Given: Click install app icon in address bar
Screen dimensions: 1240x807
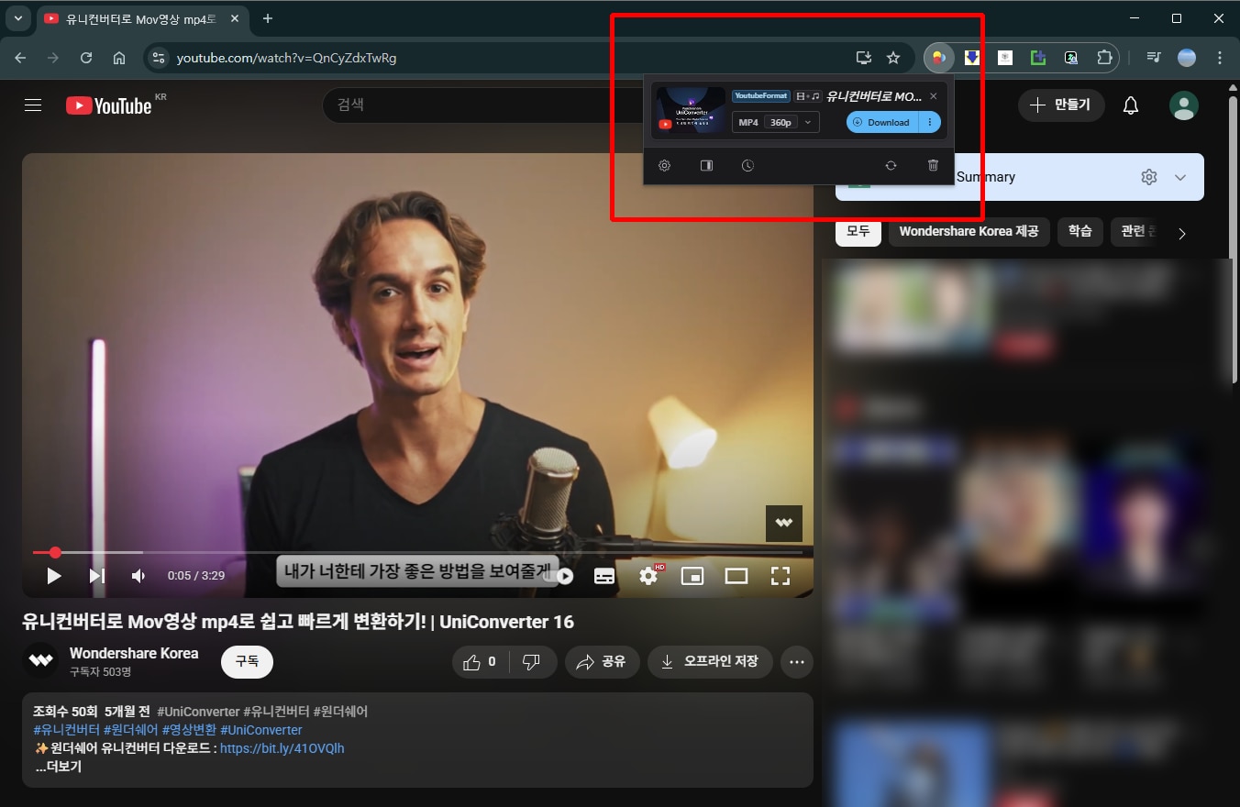Looking at the screenshot, I should pos(863,58).
